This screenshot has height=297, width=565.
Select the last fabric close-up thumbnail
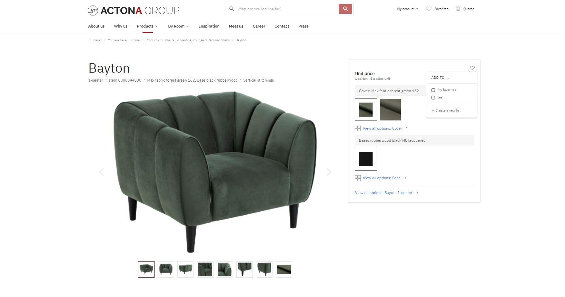pos(284,269)
